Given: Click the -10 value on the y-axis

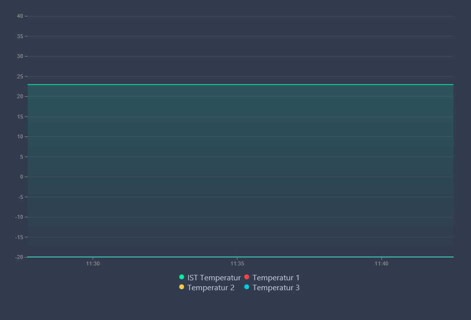Looking at the screenshot, I should tap(19, 217).
